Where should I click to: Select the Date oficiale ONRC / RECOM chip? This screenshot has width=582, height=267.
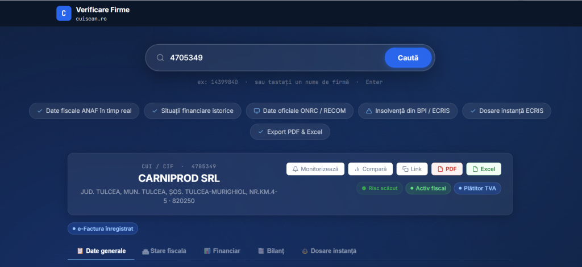click(x=300, y=111)
